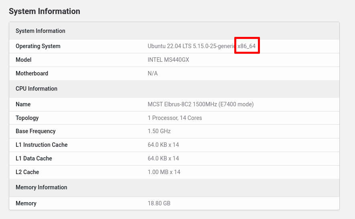Image resolution: width=355 pixels, height=219 pixels.
Task: Click the Operating System row label
Action: (38, 46)
